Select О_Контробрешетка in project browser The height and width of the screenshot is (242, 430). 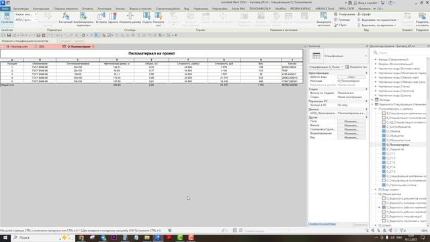pos(398,127)
